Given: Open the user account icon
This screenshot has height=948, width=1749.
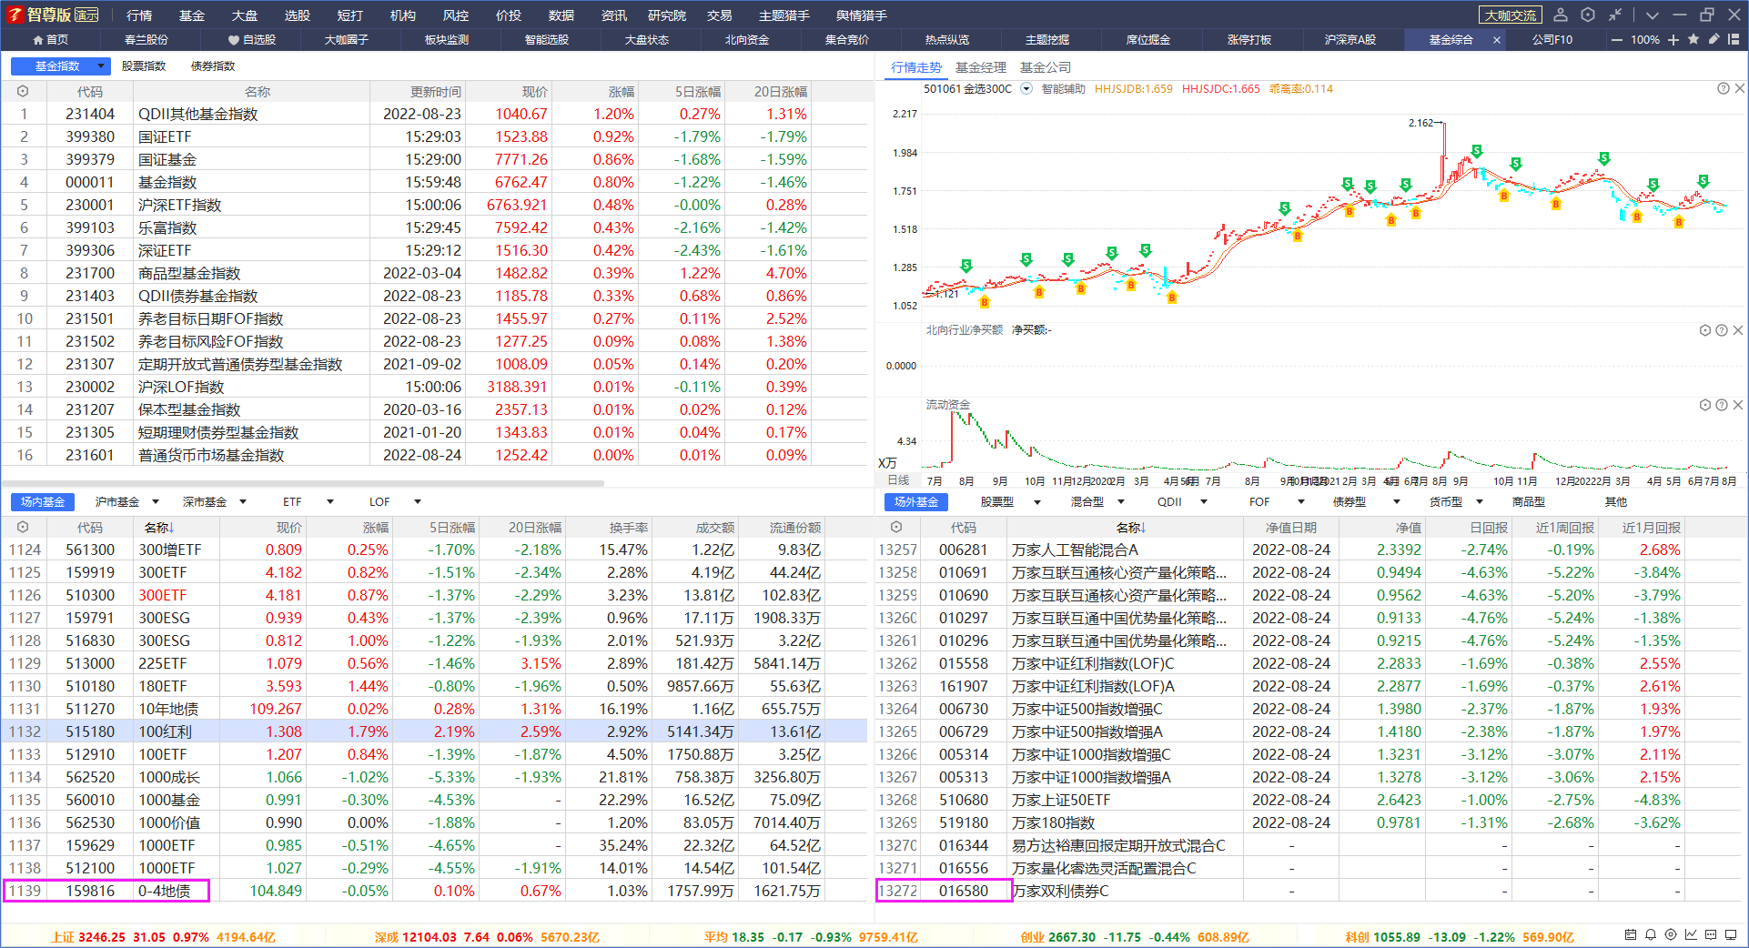Looking at the screenshot, I should 1561,15.
